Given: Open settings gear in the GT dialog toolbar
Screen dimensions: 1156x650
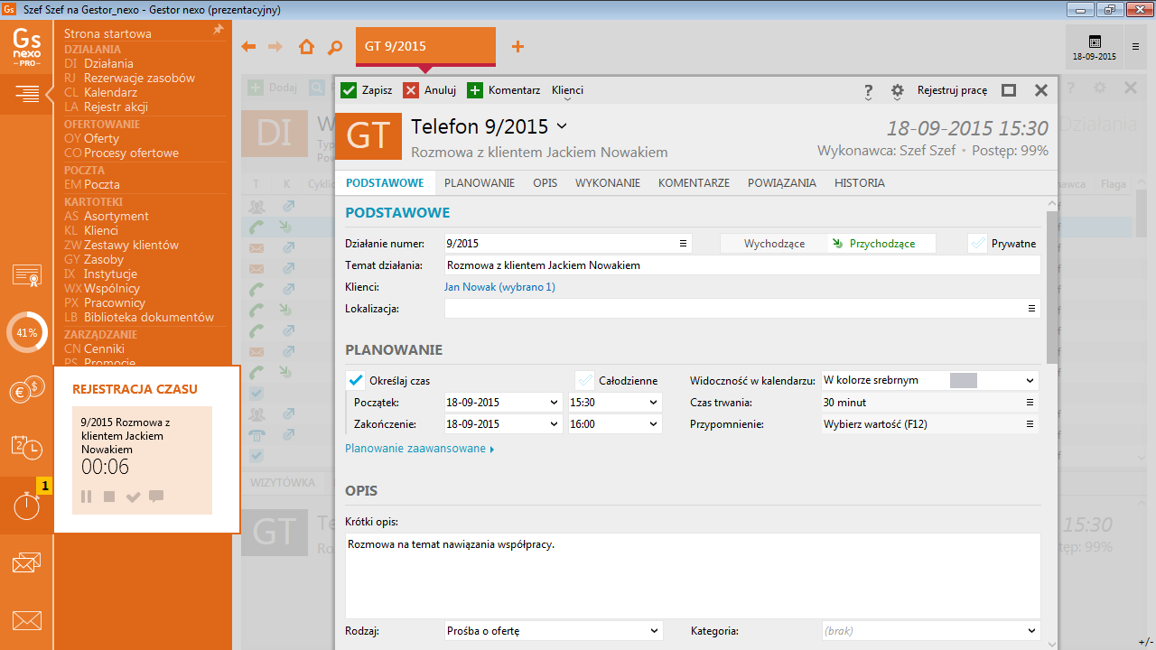Looking at the screenshot, I should pyautogui.click(x=897, y=91).
